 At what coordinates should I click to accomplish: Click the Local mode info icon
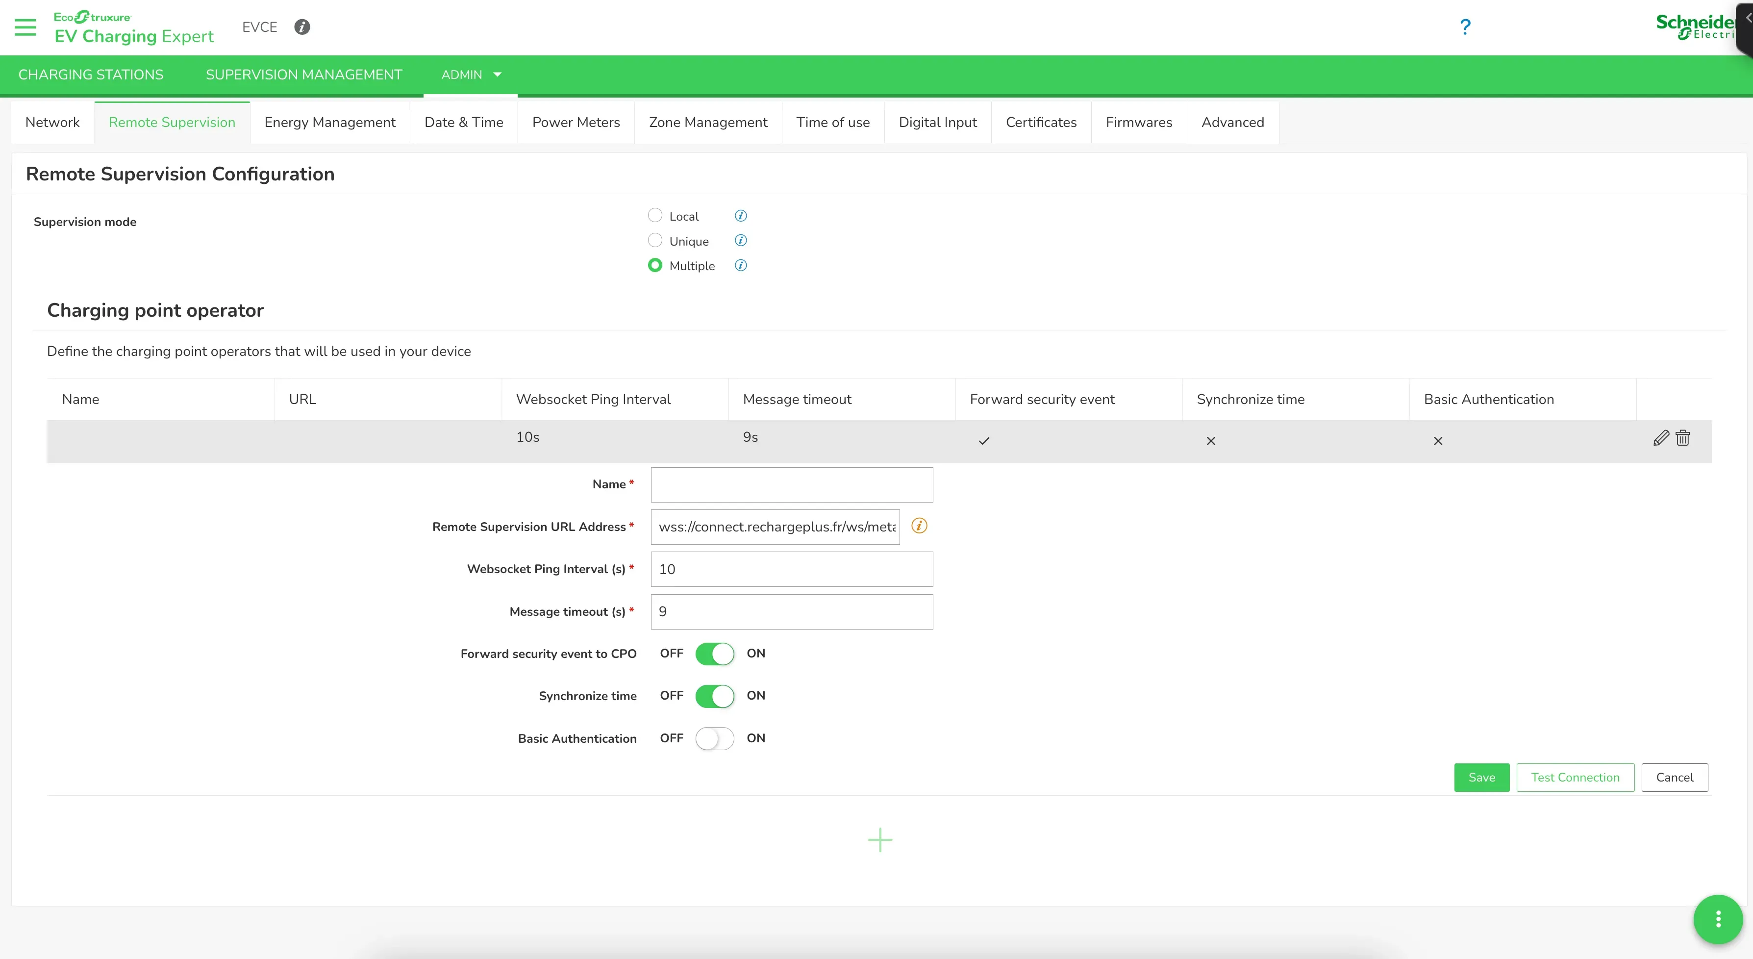tap(740, 216)
